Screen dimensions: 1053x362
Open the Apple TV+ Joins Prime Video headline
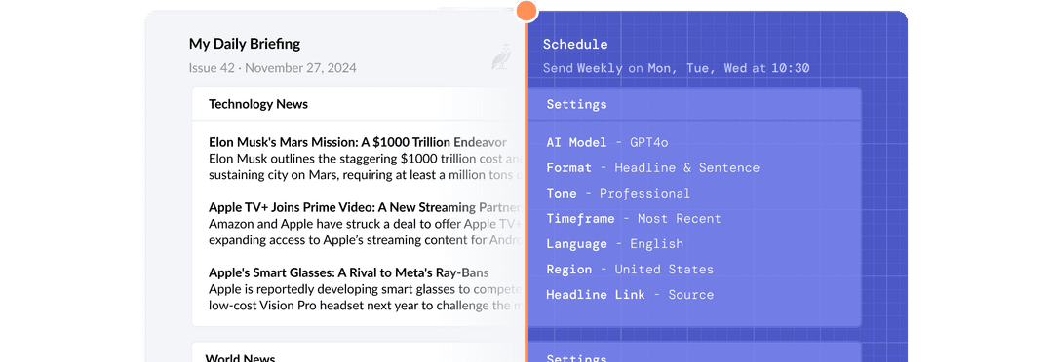pyautogui.click(x=366, y=207)
